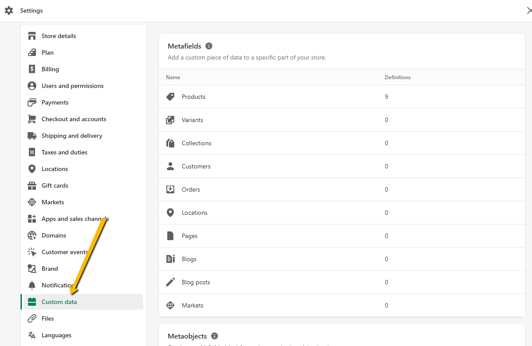Click the Gift cards icon in sidebar
This screenshot has height=346, width=532.
pos(32,185)
